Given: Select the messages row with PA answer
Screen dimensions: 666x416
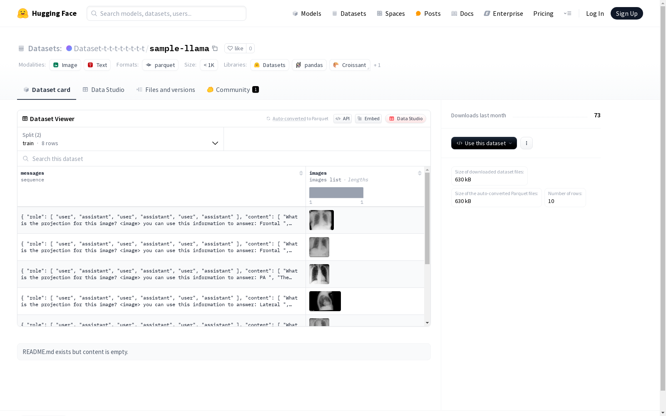Looking at the screenshot, I should (162, 274).
